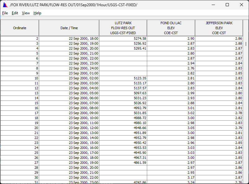Close the table window
249x184 pixels.
[x=241, y=5]
